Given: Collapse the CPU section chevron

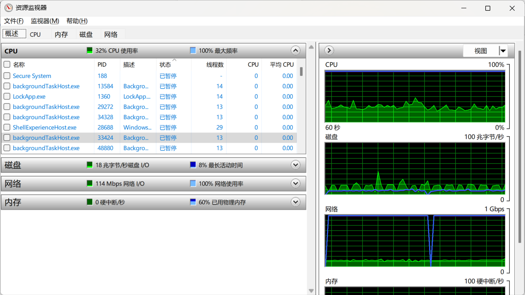Looking at the screenshot, I should pyautogui.click(x=295, y=50).
